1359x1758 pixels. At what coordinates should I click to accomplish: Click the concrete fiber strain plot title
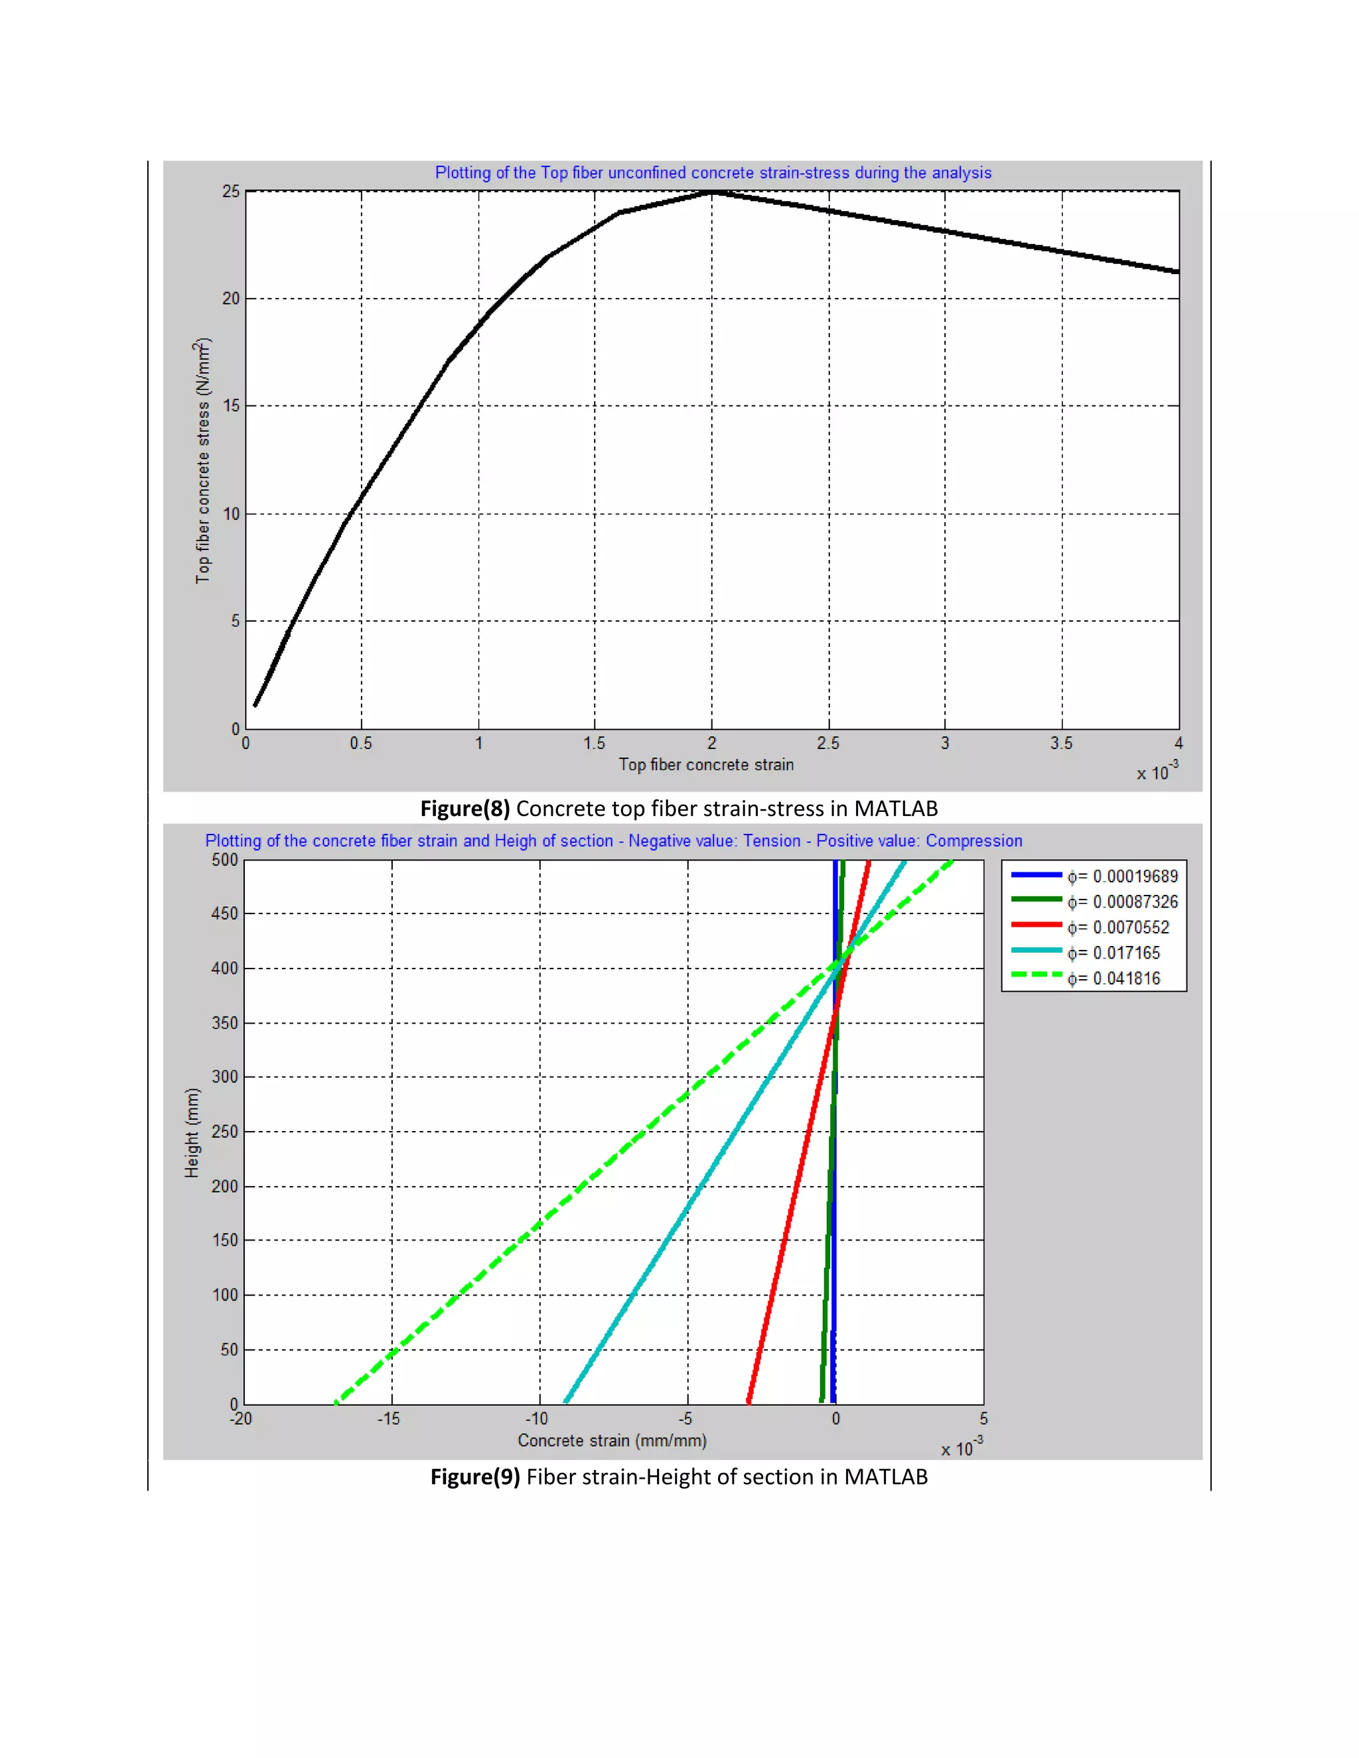pos(614,841)
